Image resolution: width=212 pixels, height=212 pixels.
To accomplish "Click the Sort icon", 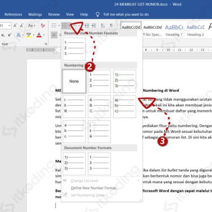I will 103,25.
